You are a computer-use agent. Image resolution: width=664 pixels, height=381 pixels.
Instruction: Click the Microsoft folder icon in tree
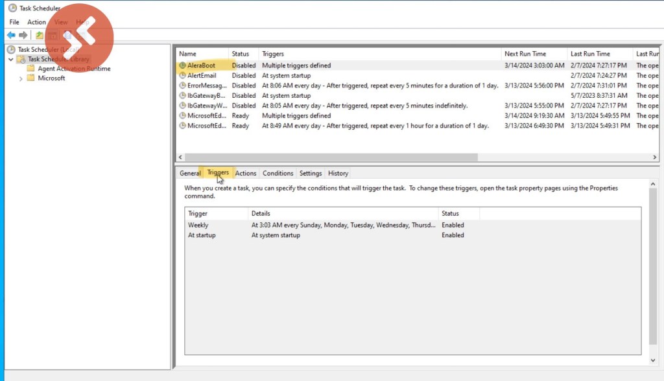[x=30, y=78]
